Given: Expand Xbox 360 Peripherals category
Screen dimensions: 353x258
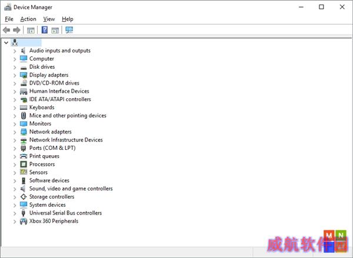Looking at the screenshot, I should pyautogui.click(x=15, y=222).
